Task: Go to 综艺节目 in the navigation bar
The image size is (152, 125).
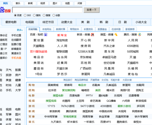Action: point(48,22)
